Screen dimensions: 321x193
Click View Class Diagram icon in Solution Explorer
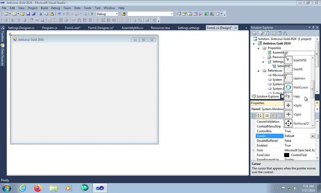click(x=285, y=33)
